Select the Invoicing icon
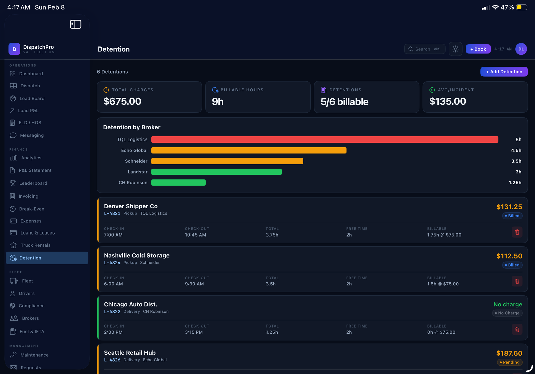 point(13,196)
